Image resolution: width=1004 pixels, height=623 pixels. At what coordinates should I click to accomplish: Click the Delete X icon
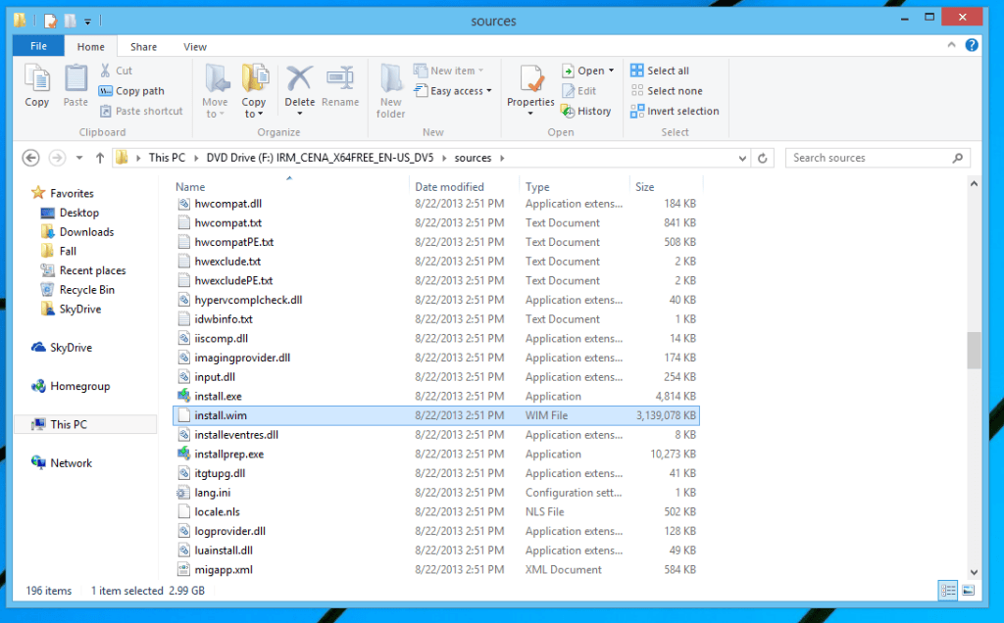(x=300, y=78)
